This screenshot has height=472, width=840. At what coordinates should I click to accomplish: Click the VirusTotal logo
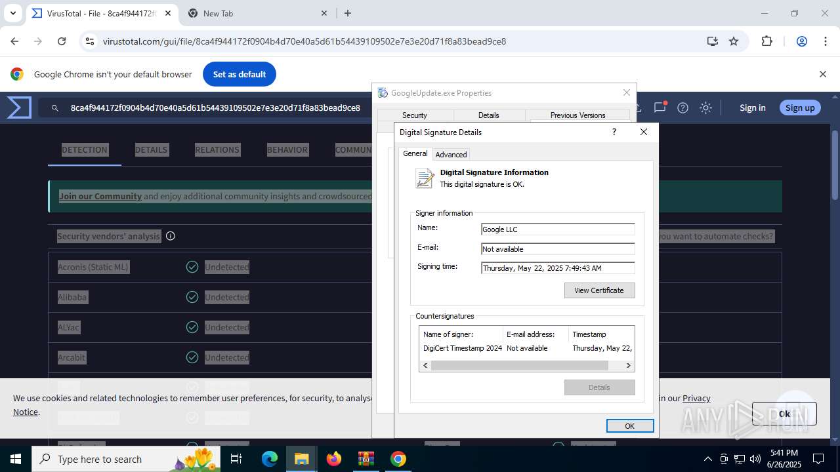pyautogui.click(x=19, y=108)
